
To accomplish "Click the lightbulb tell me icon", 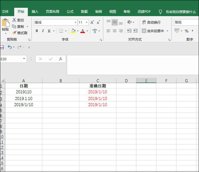I will pyautogui.click(x=160, y=12).
